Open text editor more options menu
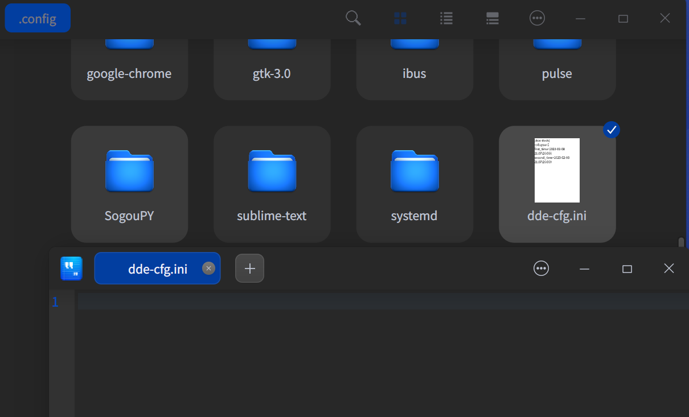This screenshot has height=417, width=689. tap(541, 269)
